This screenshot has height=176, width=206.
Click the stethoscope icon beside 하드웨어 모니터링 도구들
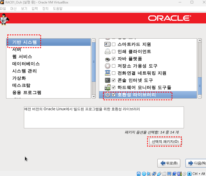click(x=107, y=87)
